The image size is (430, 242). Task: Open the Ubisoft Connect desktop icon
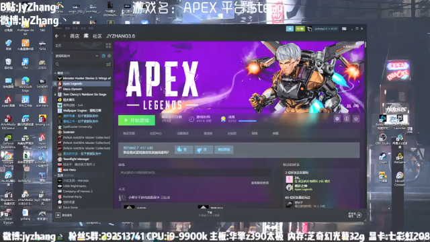coord(400,179)
